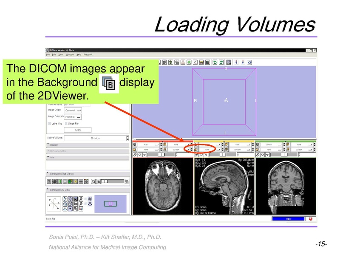Open the Feedback menu
The image size is (340, 255).
click(x=87, y=54)
